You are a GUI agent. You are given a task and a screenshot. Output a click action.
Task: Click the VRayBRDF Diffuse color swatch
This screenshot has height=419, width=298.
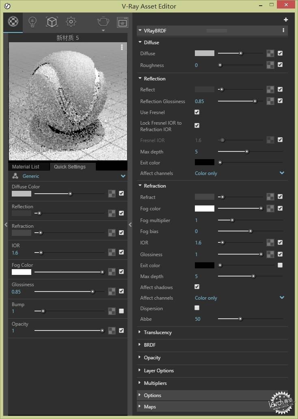point(205,53)
